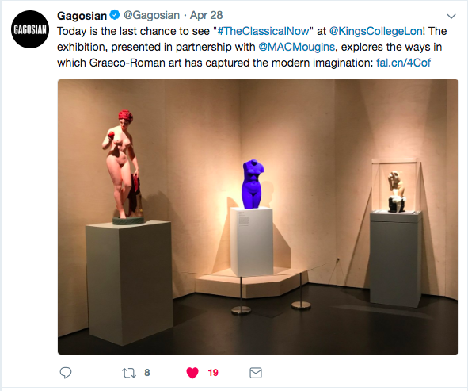Screen dimensions: 468x391
Task: Click the reply speech bubble icon
Action: [x=66, y=373]
